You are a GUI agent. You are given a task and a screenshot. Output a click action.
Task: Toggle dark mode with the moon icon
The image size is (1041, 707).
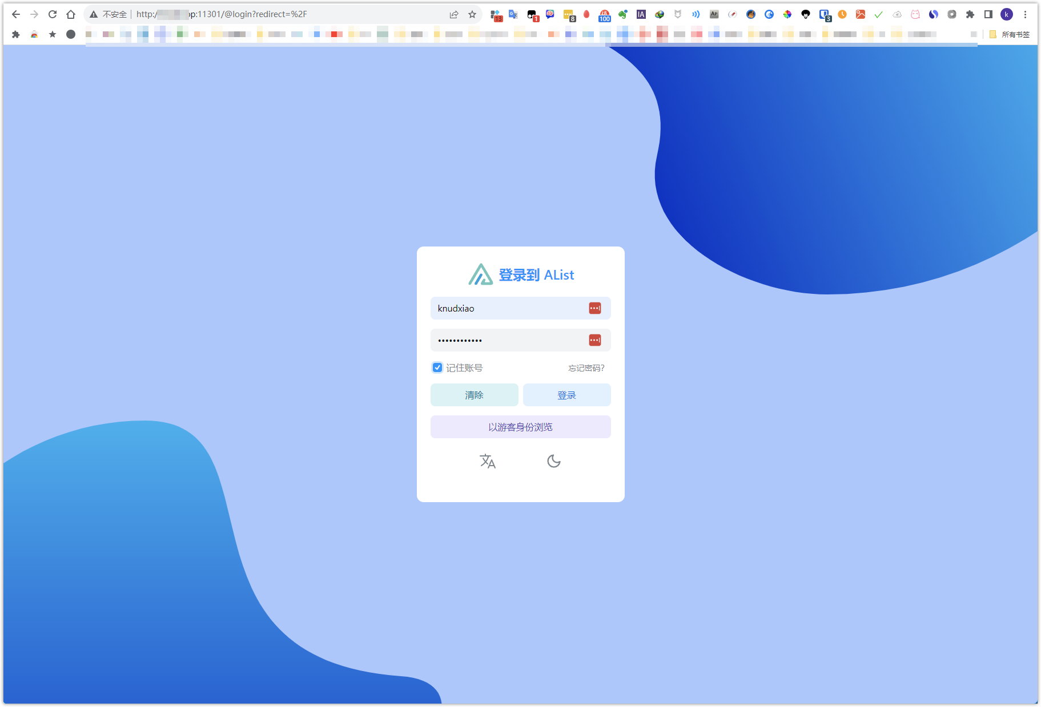click(x=554, y=461)
